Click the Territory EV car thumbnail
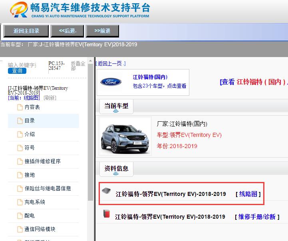Viewport: 288px width, 241px height. click(125, 136)
